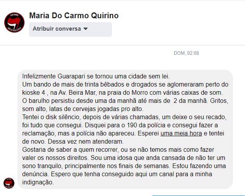The width and height of the screenshot is (245, 196).
Task: Click the word "Guarapari" in the message
Action: click(x=73, y=76)
